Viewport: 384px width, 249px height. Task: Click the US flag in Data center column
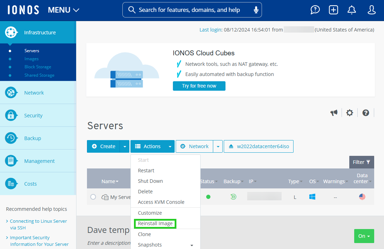pos(362,197)
